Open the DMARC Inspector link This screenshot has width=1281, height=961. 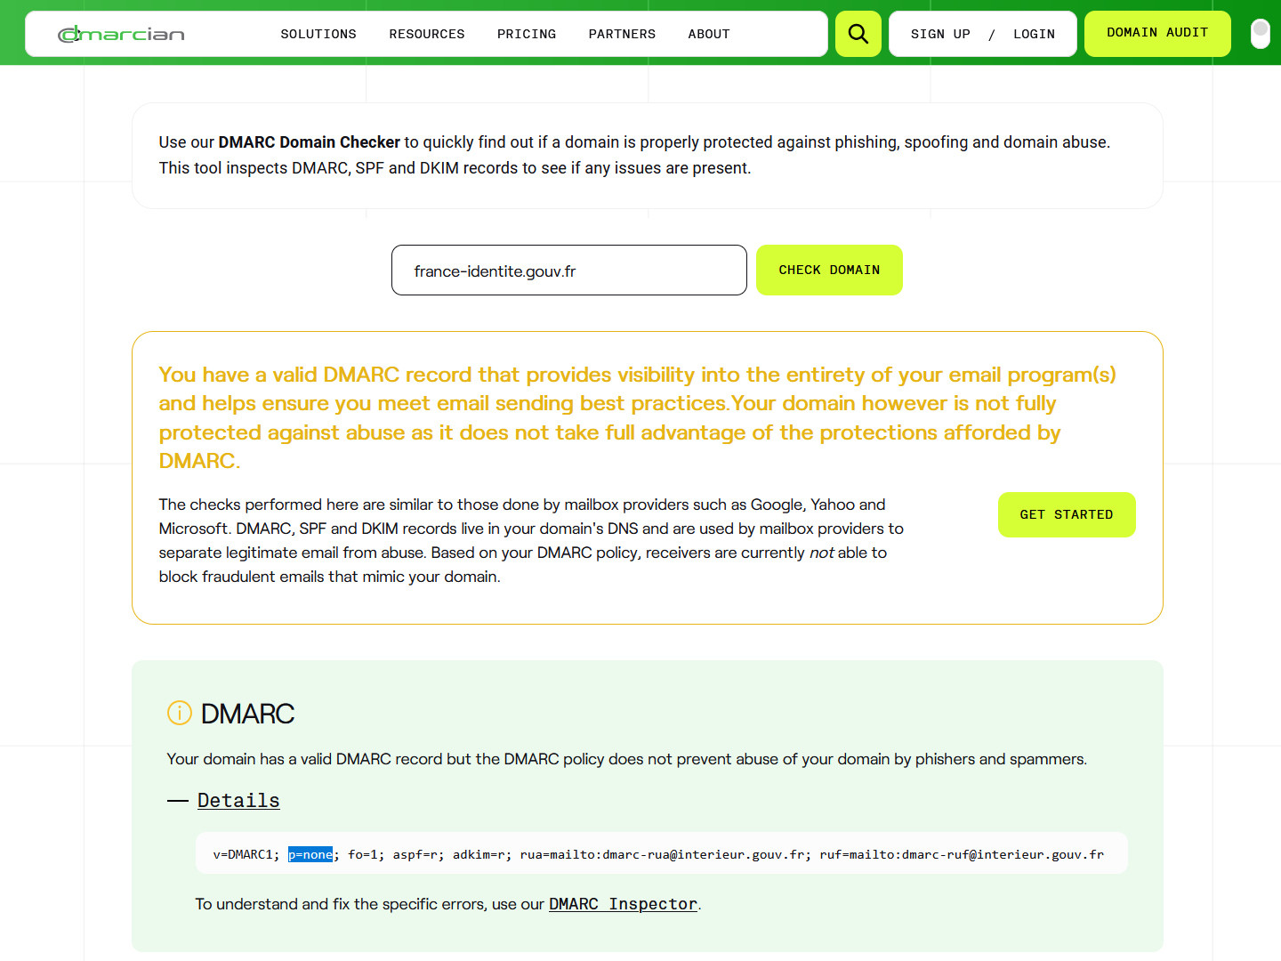point(623,904)
